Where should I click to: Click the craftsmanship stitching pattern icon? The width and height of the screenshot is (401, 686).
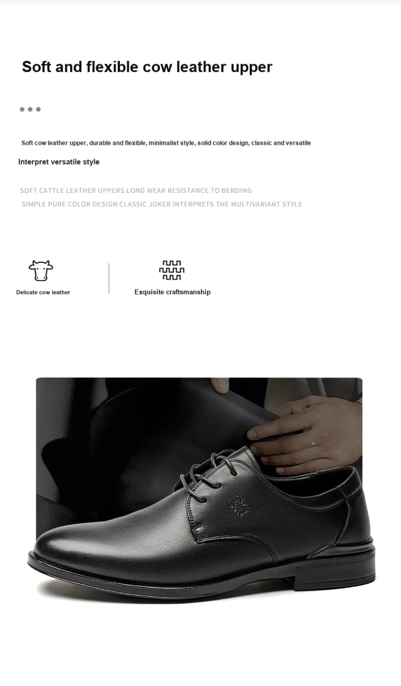(172, 270)
